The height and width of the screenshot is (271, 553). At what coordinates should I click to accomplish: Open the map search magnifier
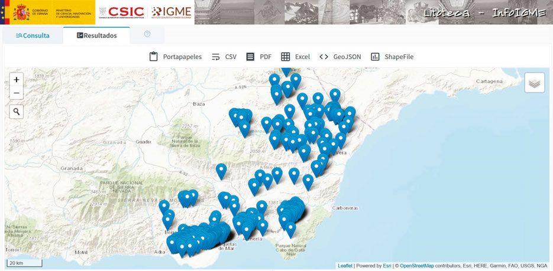coord(16,112)
